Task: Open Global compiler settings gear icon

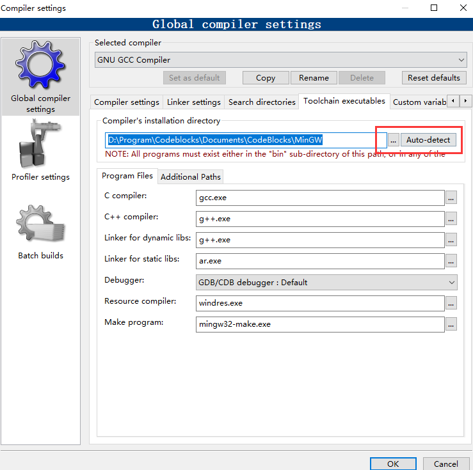Action: [x=40, y=65]
